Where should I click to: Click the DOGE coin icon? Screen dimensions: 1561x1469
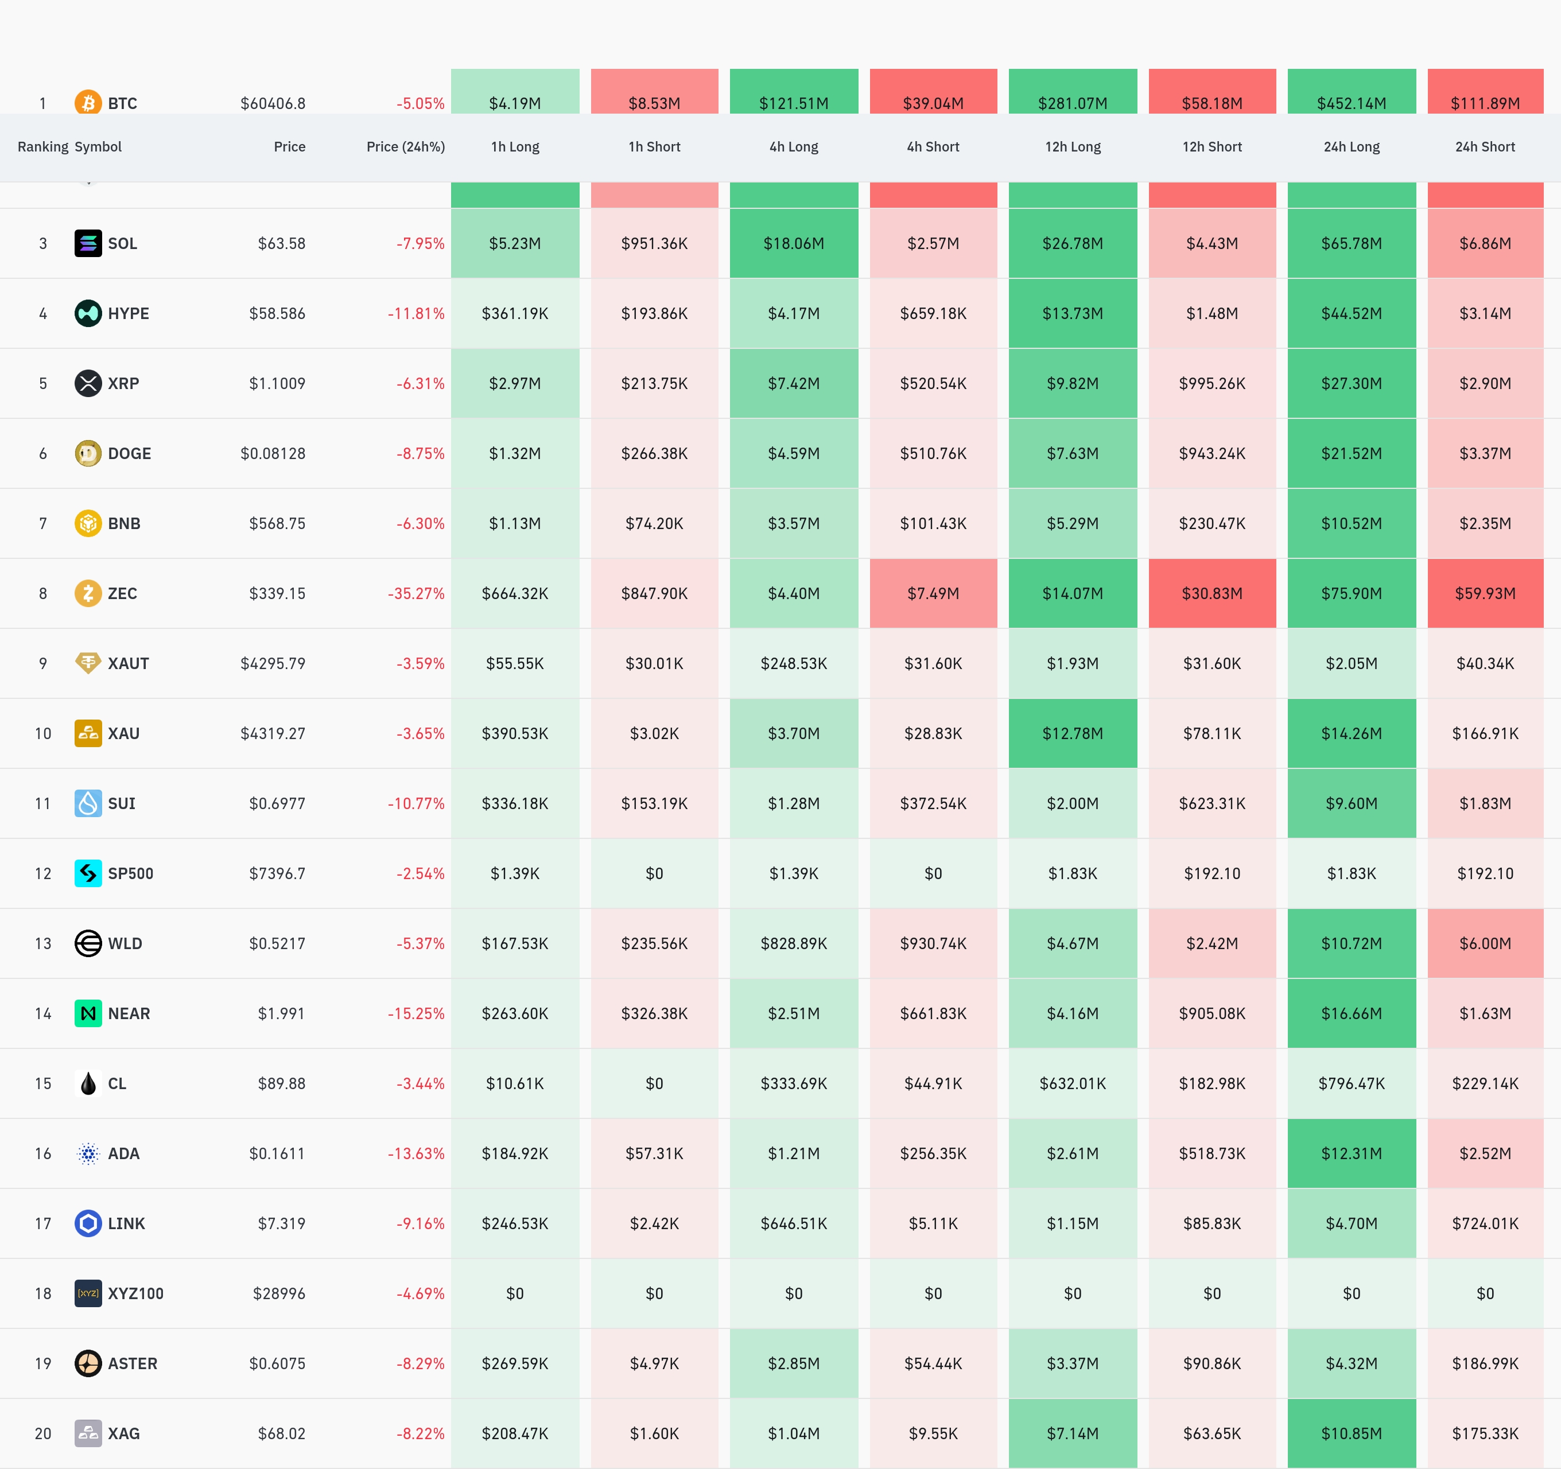click(88, 453)
